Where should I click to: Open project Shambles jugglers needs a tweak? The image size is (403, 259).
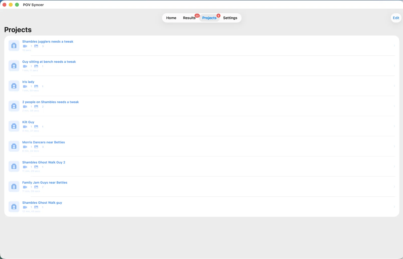(48, 42)
